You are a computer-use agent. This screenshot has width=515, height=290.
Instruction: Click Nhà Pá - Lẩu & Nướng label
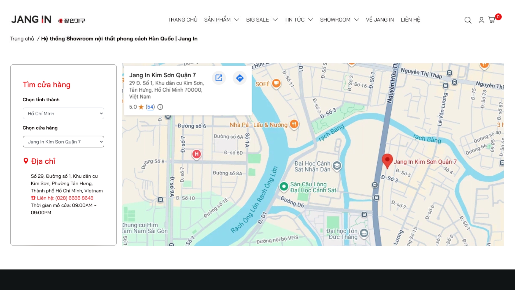coord(259,125)
